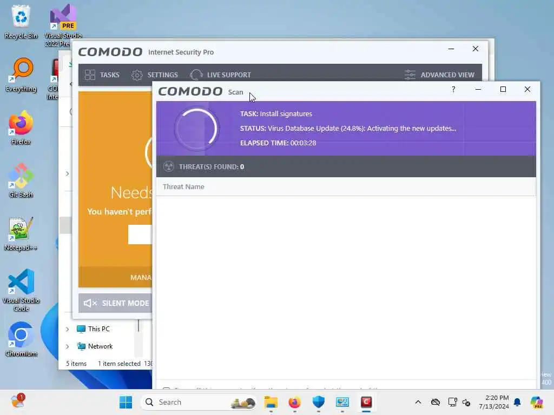The height and width of the screenshot is (415, 554).
Task: Click the taskbar Search box
Action: [199, 402]
